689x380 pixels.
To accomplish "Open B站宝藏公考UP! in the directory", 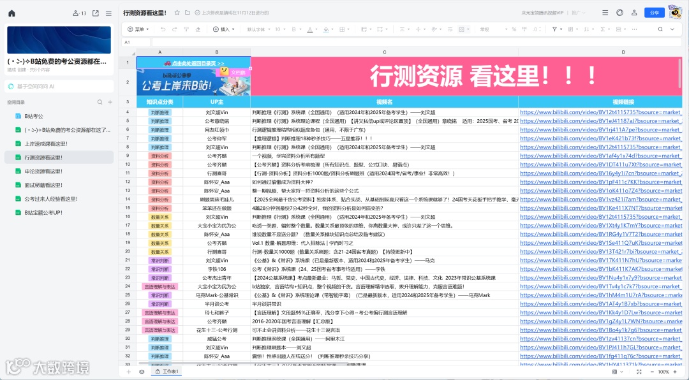I will pos(59,212).
